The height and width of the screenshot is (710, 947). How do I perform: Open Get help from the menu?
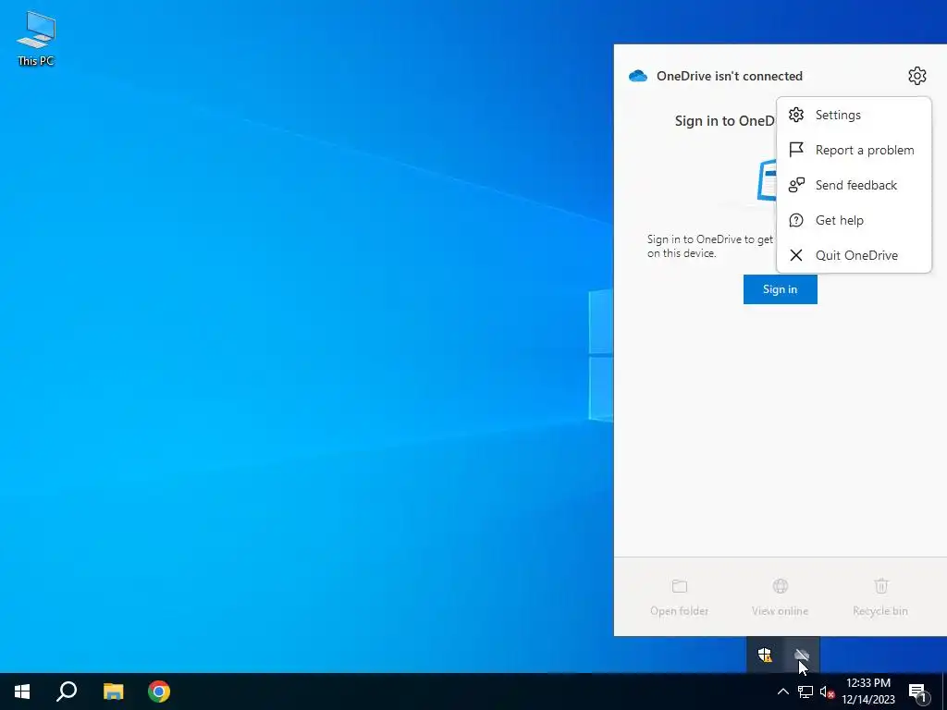coord(854,220)
